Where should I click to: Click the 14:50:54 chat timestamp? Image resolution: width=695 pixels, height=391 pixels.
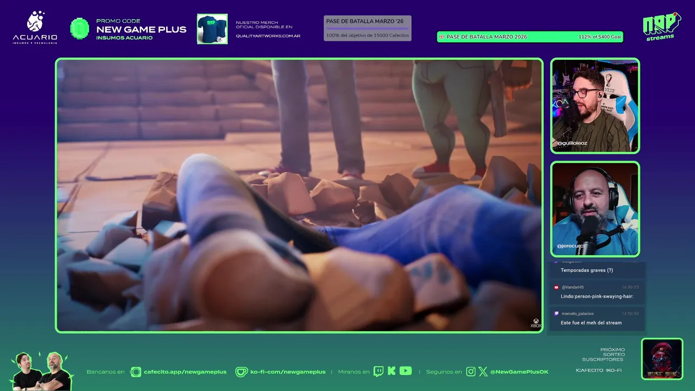[x=630, y=313]
